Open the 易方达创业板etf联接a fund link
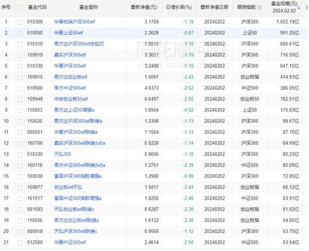The image size is (309, 251). pos(76,221)
